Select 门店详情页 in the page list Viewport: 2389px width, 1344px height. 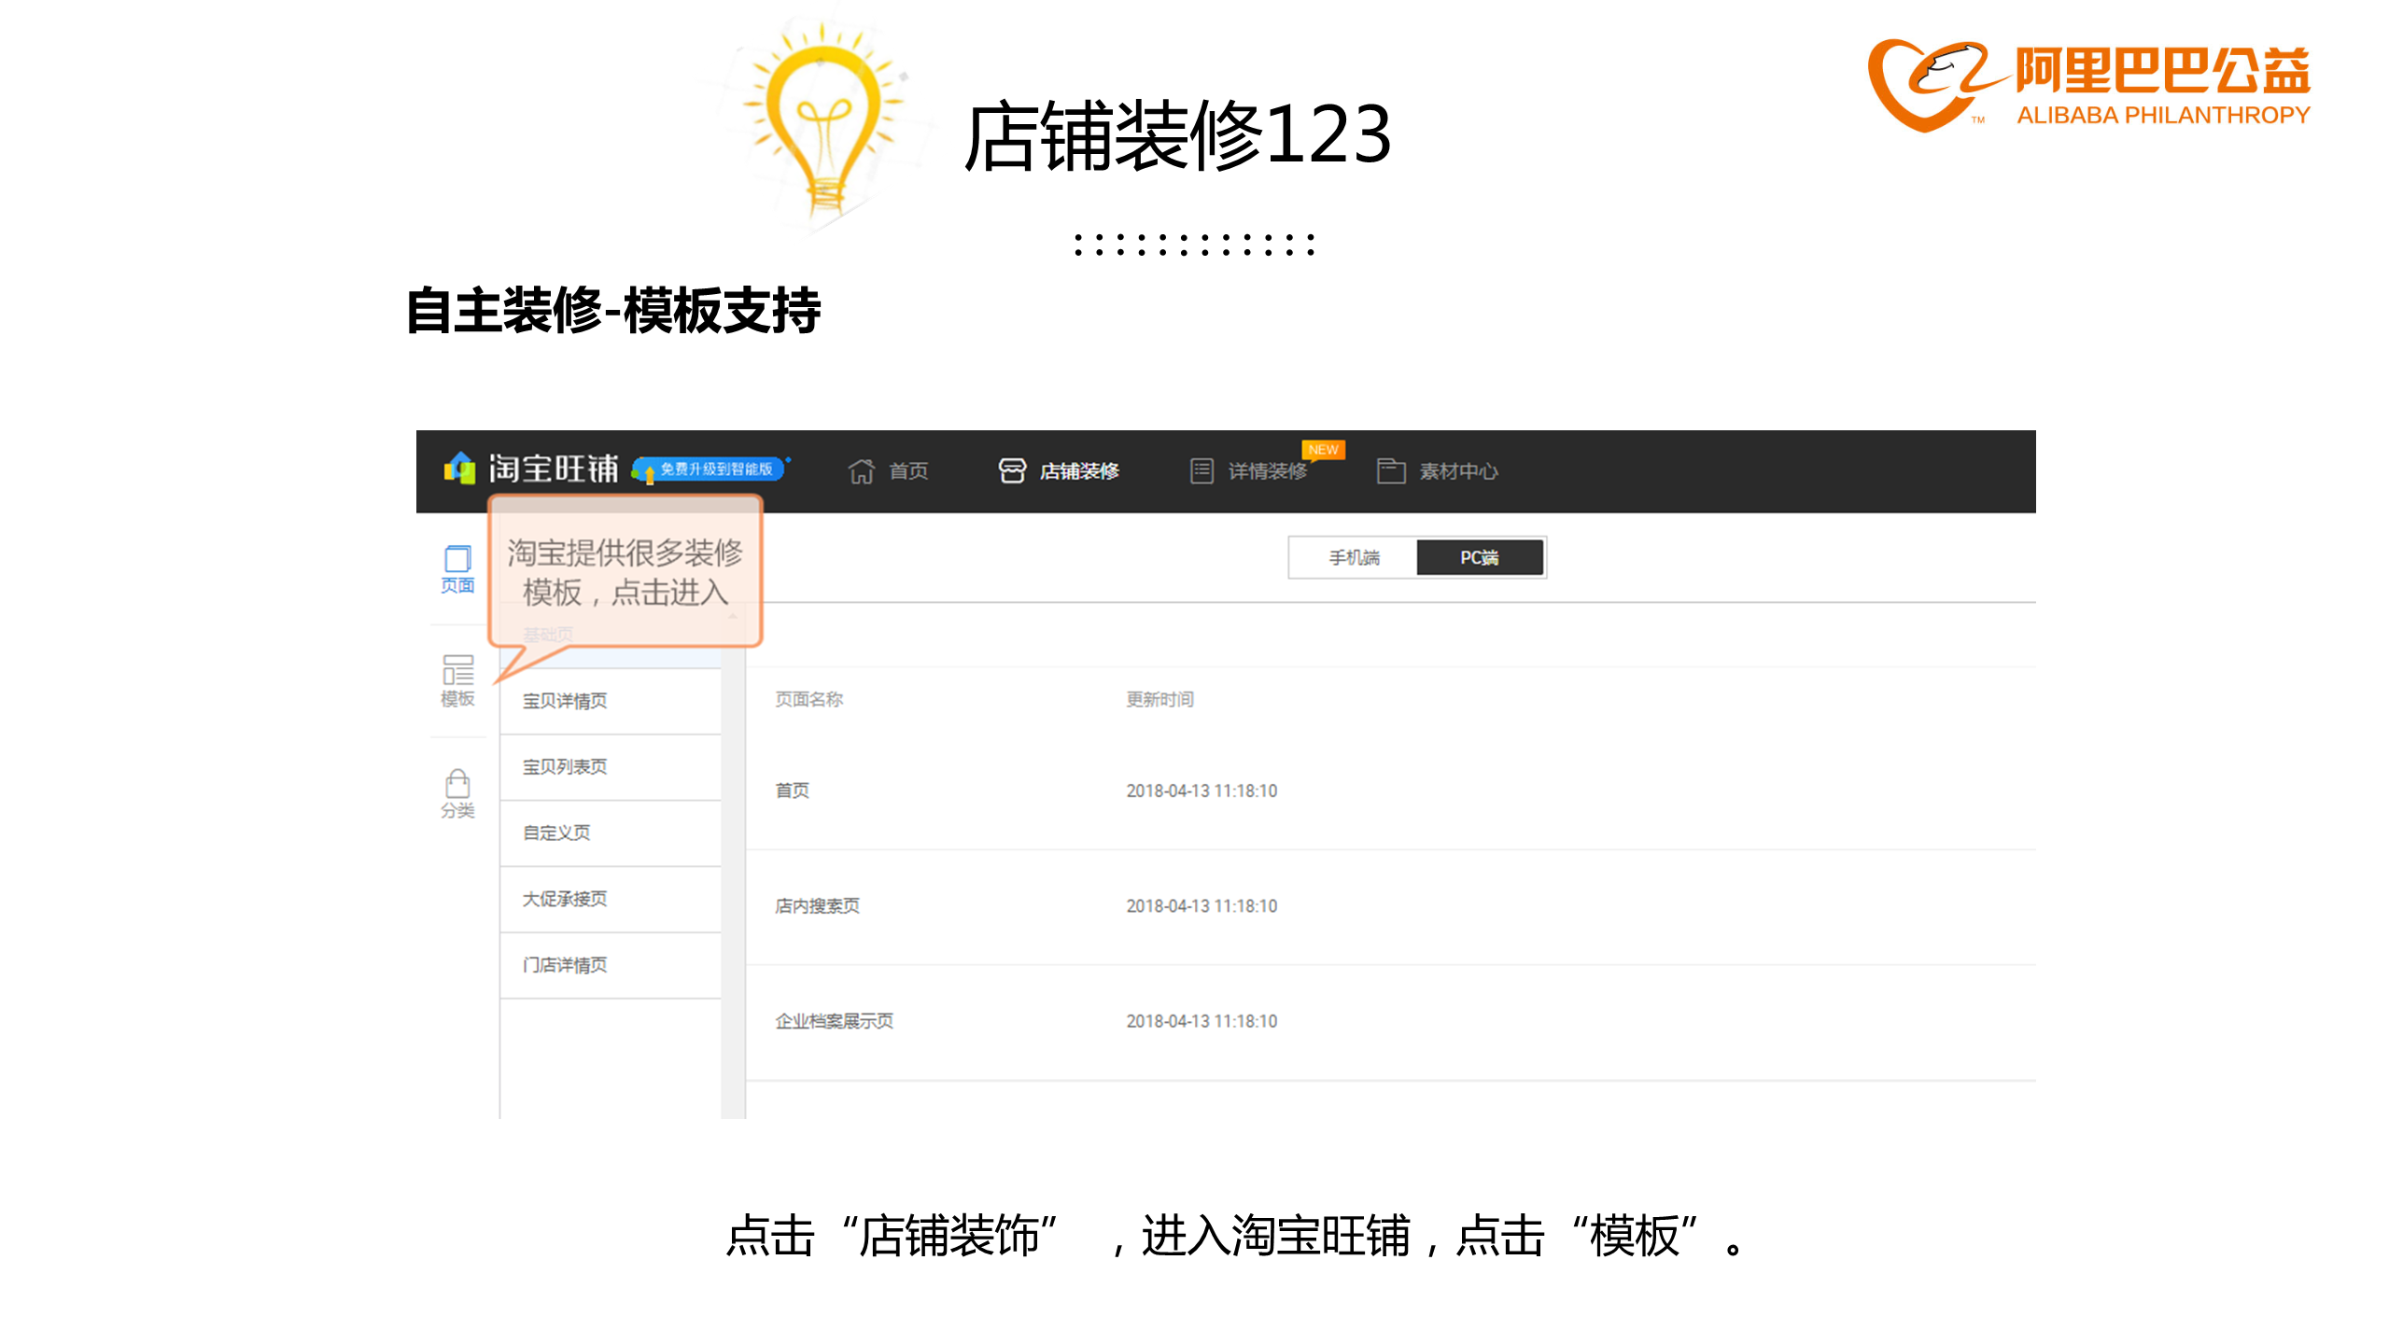click(x=611, y=966)
